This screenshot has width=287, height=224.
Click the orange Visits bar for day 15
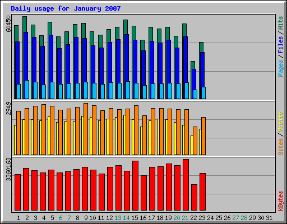pyautogui.click(x=136, y=130)
